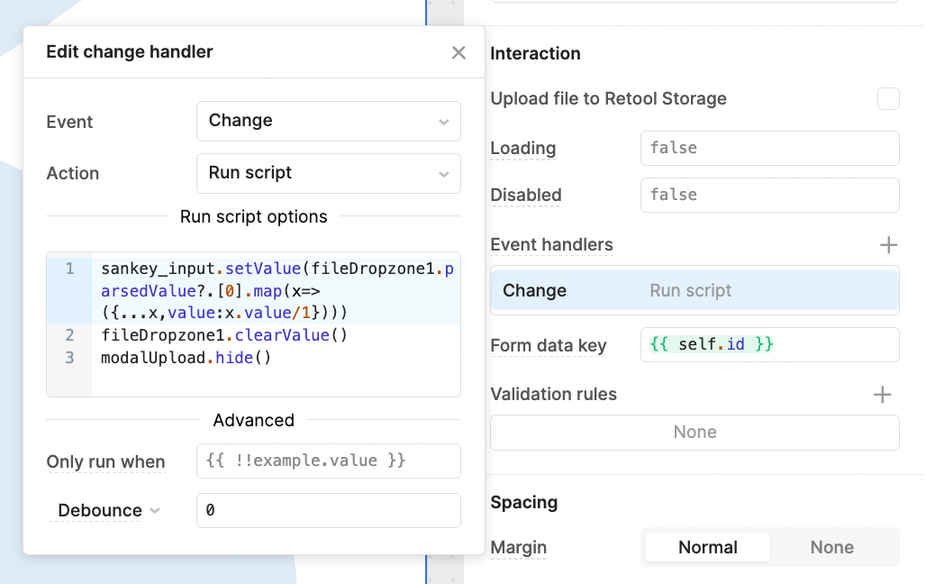Viewport: 926px width, 584px height.
Task: Click the Form data key label
Action: (548, 345)
